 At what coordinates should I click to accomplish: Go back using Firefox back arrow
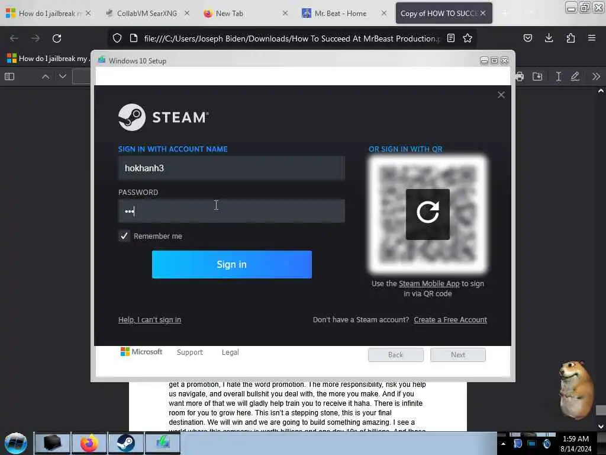(14, 39)
